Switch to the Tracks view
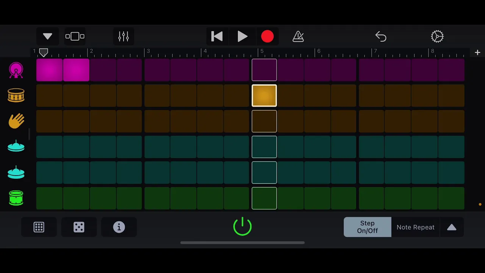This screenshot has height=273, width=485. [x=75, y=36]
